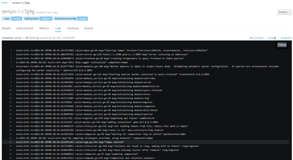Go to the Terminal tab

click(x=73, y=28)
